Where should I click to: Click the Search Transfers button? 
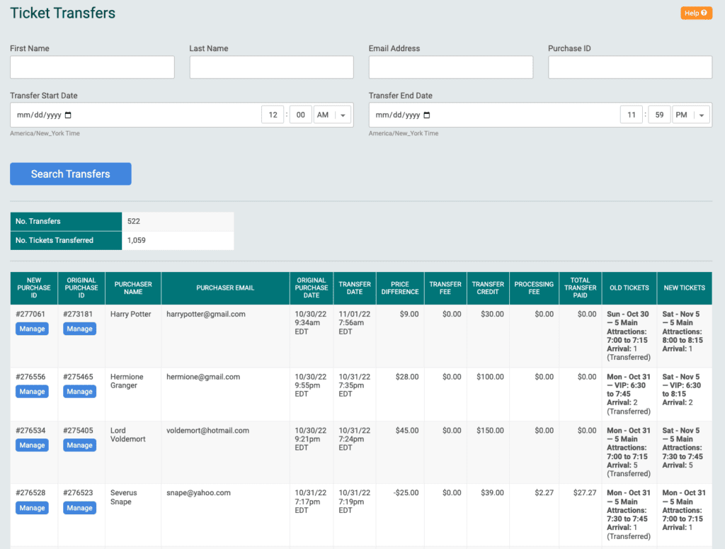pos(71,174)
